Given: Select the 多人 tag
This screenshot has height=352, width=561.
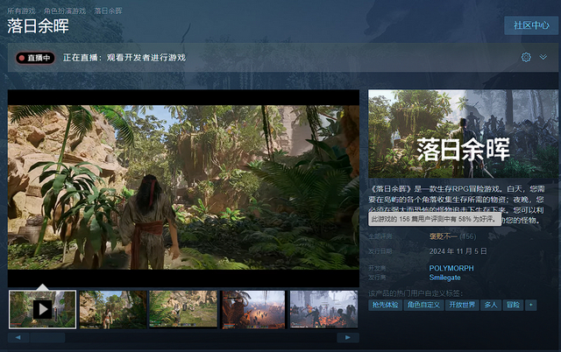Looking at the screenshot, I should tap(491, 305).
